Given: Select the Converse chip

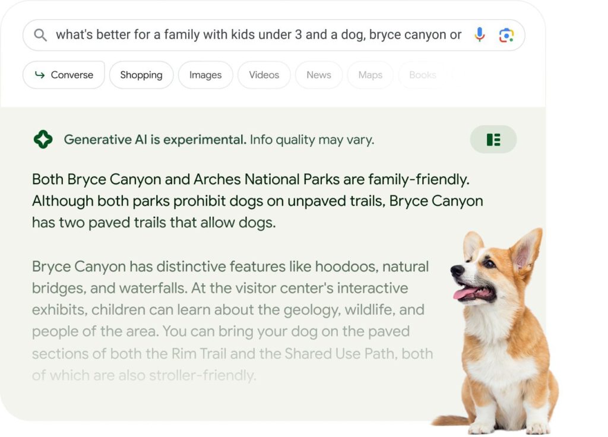Looking at the screenshot, I should point(64,75).
